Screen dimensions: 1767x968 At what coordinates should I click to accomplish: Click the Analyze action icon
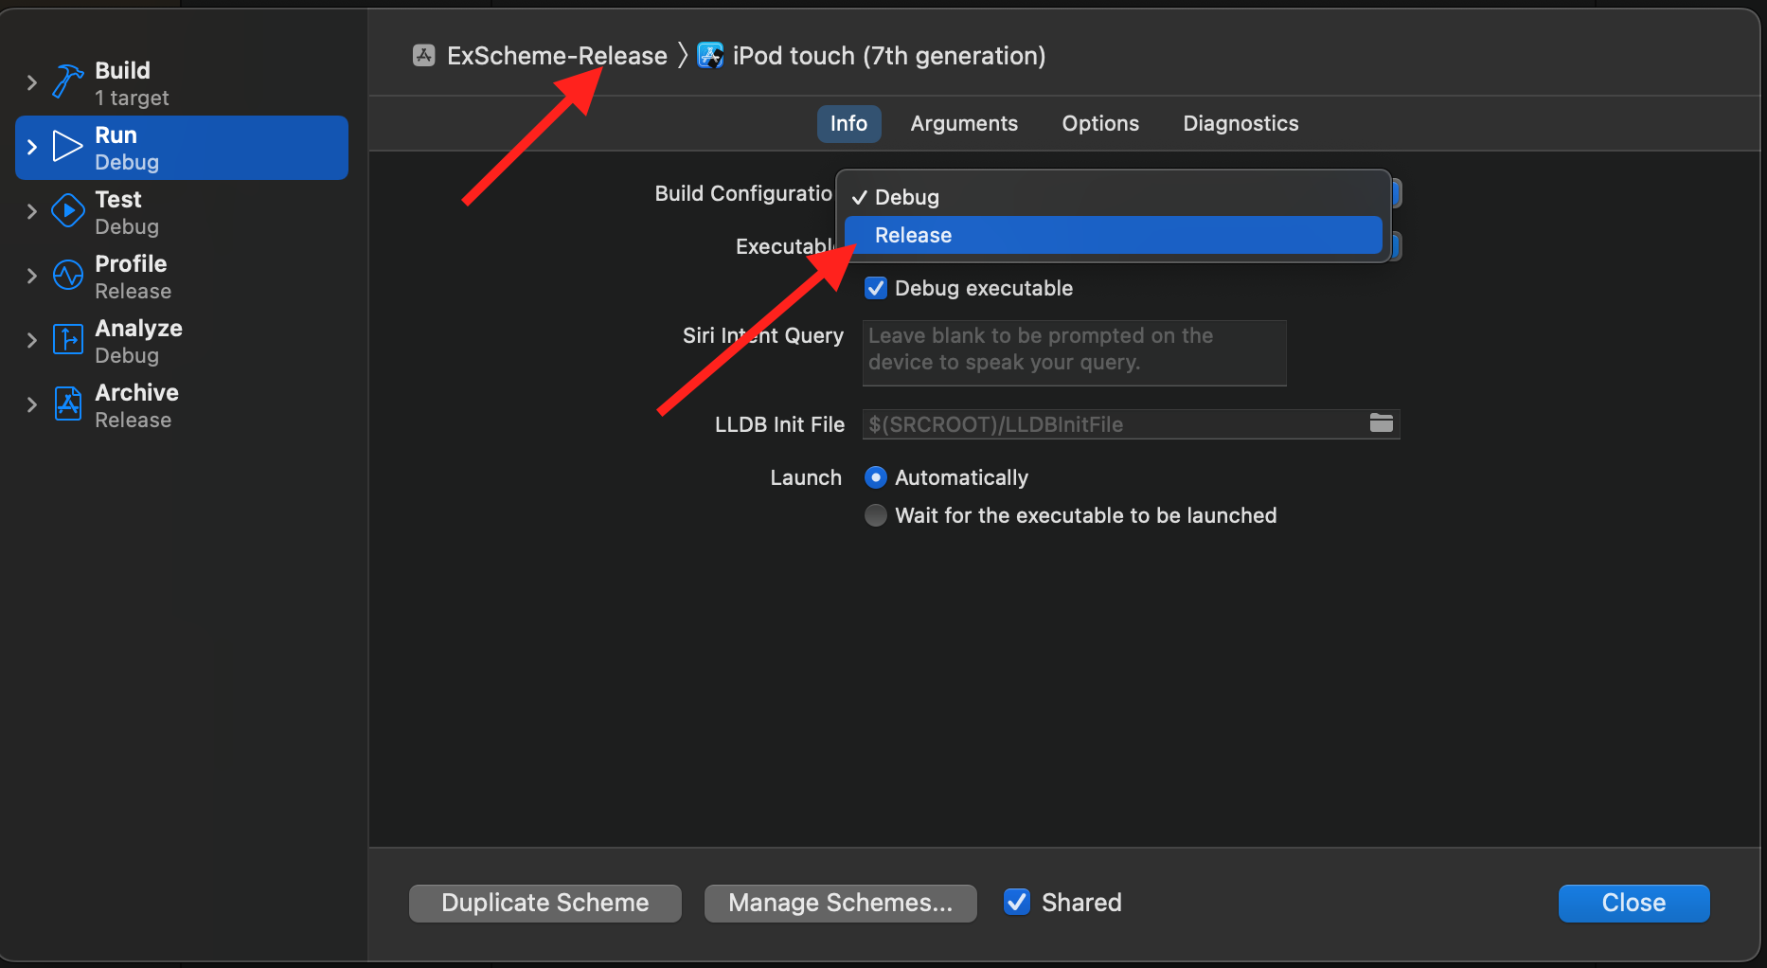point(67,339)
